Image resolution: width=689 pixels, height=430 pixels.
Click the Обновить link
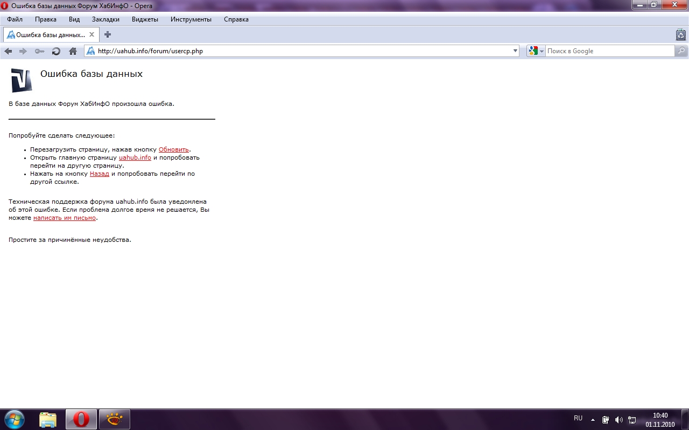(x=173, y=149)
